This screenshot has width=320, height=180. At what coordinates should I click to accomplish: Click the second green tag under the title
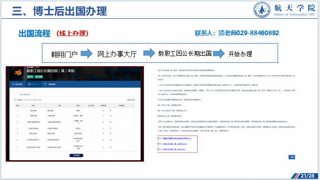(39, 77)
